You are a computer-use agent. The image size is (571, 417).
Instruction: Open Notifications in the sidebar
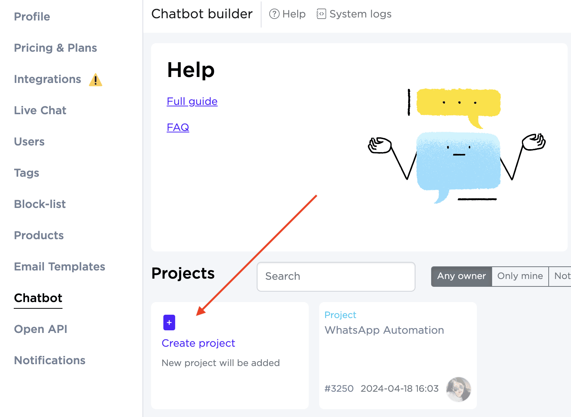50,360
